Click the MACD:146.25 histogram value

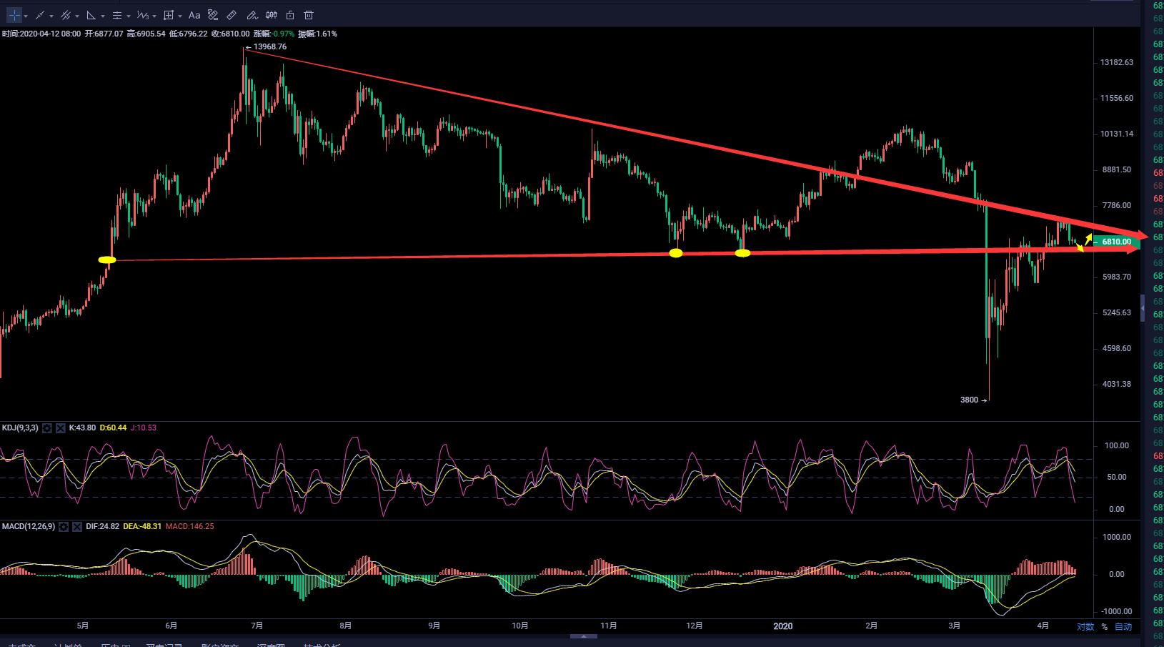(x=190, y=527)
